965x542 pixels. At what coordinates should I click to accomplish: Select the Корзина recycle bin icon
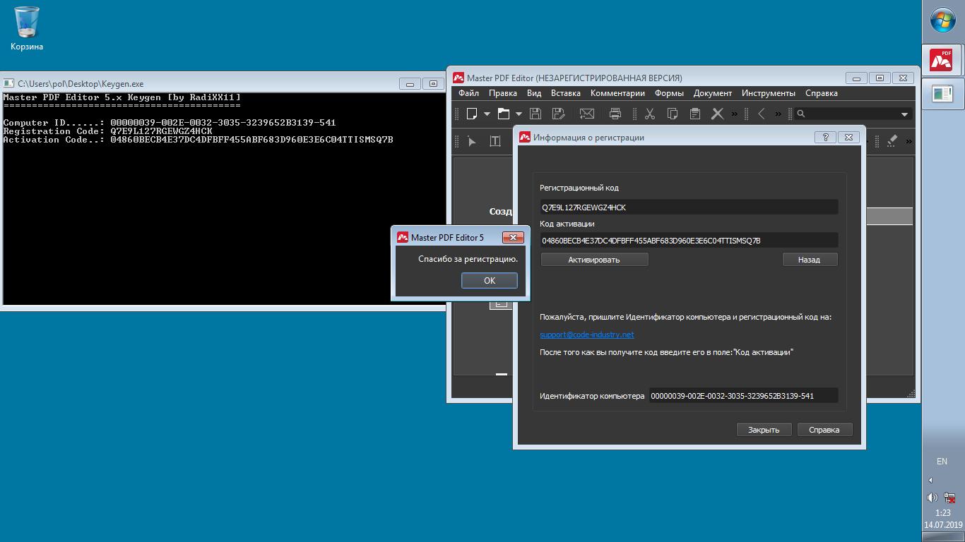pyautogui.click(x=27, y=29)
